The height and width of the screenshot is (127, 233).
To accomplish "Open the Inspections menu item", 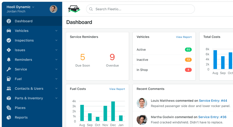I will (x=32, y=40).
